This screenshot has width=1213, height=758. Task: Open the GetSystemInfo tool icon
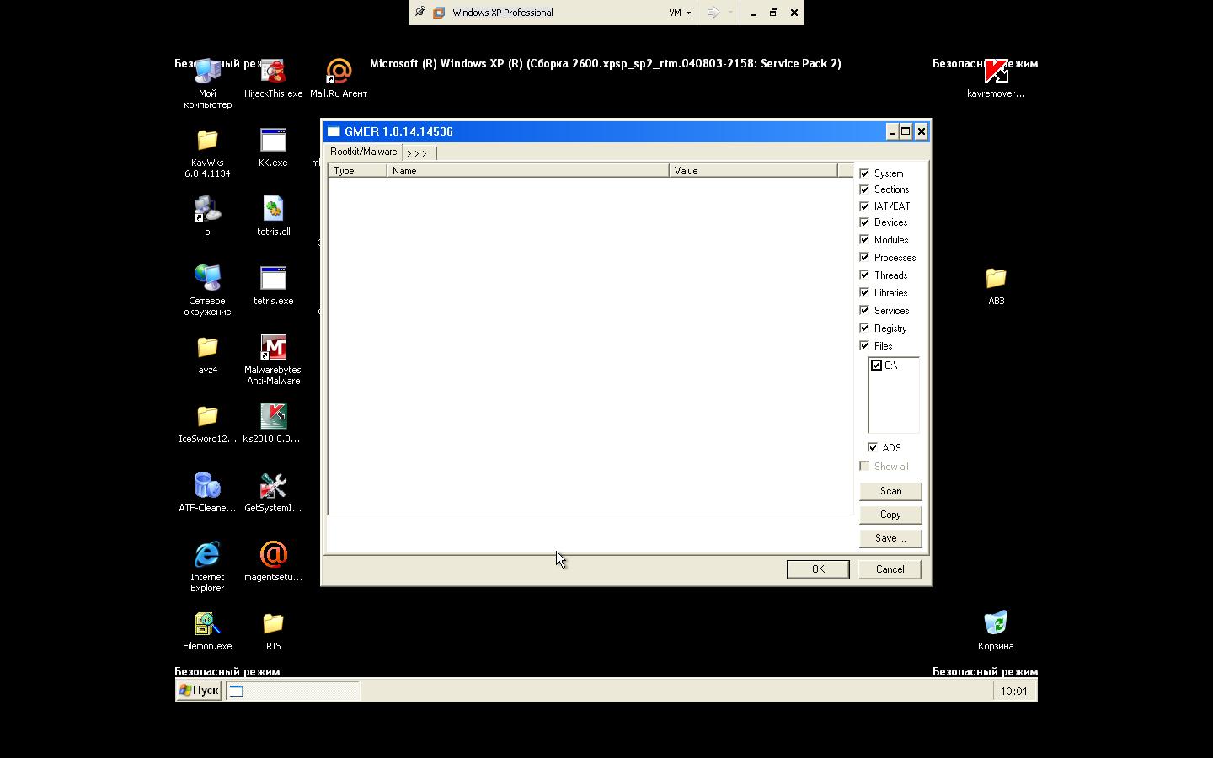pyautogui.click(x=273, y=486)
